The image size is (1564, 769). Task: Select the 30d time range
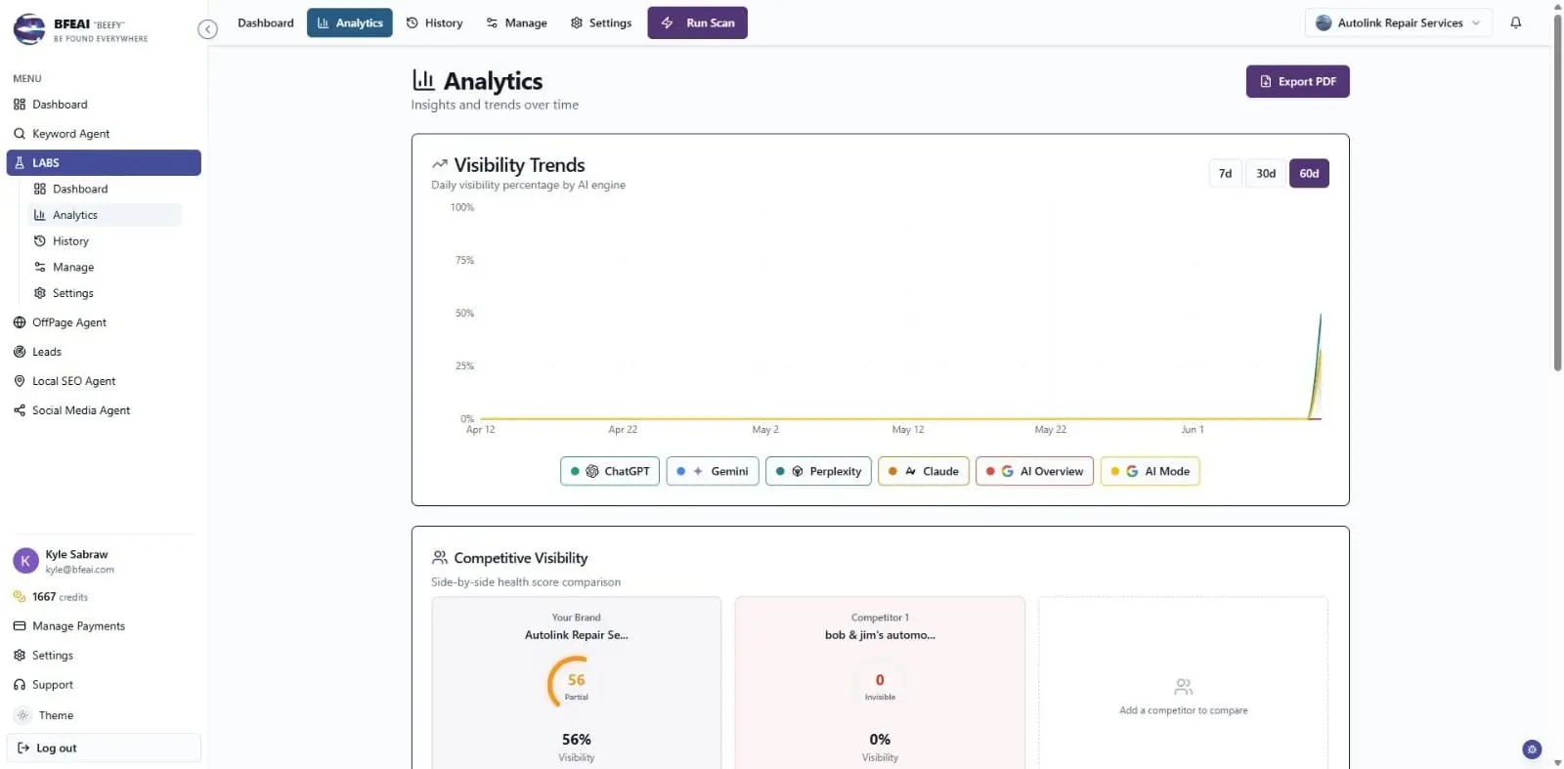(1266, 173)
